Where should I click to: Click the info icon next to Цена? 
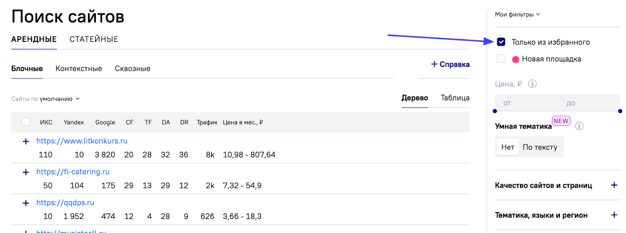(532, 84)
